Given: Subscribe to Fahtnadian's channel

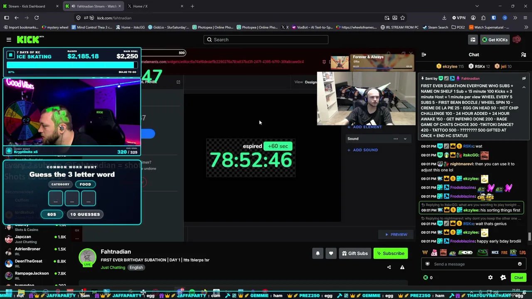Looking at the screenshot, I should [x=391, y=253].
